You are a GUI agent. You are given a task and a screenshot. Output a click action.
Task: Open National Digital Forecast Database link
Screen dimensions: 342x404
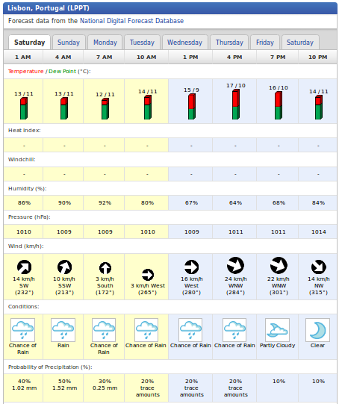pyautogui.click(x=131, y=21)
